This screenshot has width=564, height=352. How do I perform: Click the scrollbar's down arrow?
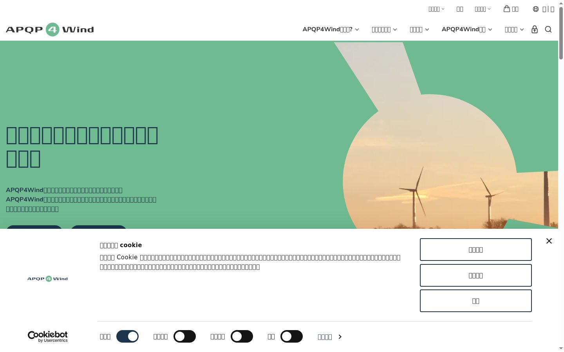[561, 348]
